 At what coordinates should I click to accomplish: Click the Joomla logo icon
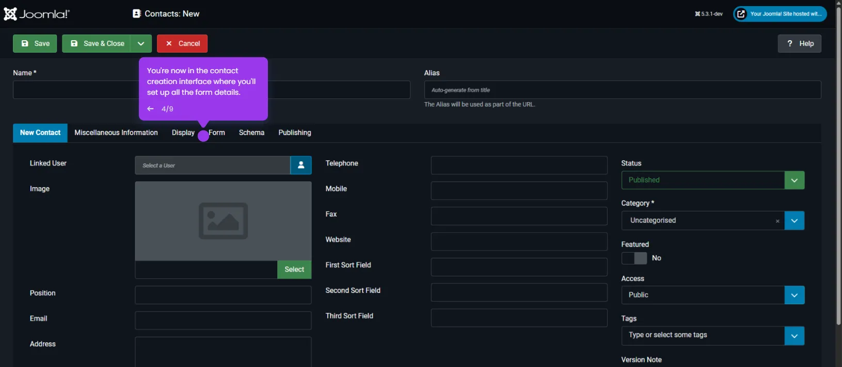tap(10, 14)
